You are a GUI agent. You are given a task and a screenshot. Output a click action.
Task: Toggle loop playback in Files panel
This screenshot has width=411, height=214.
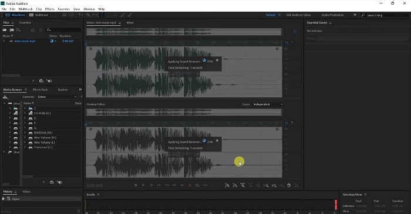tap(41, 81)
